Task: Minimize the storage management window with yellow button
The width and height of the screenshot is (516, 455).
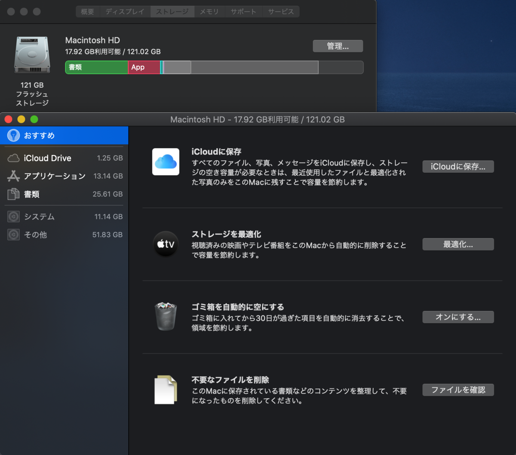Action: pyautogui.click(x=21, y=119)
